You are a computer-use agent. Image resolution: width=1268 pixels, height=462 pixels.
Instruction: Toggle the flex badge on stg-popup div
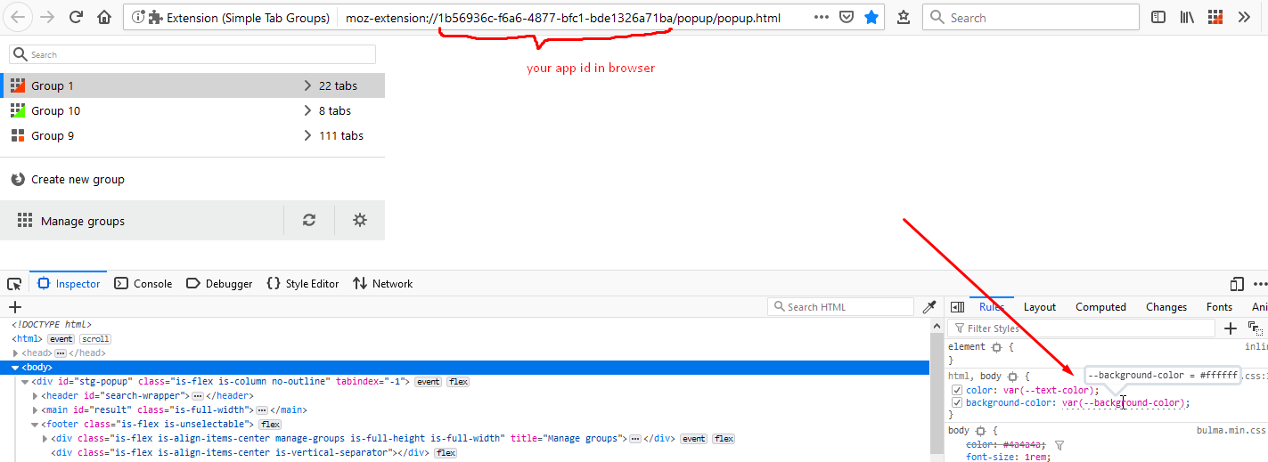click(458, 382)
